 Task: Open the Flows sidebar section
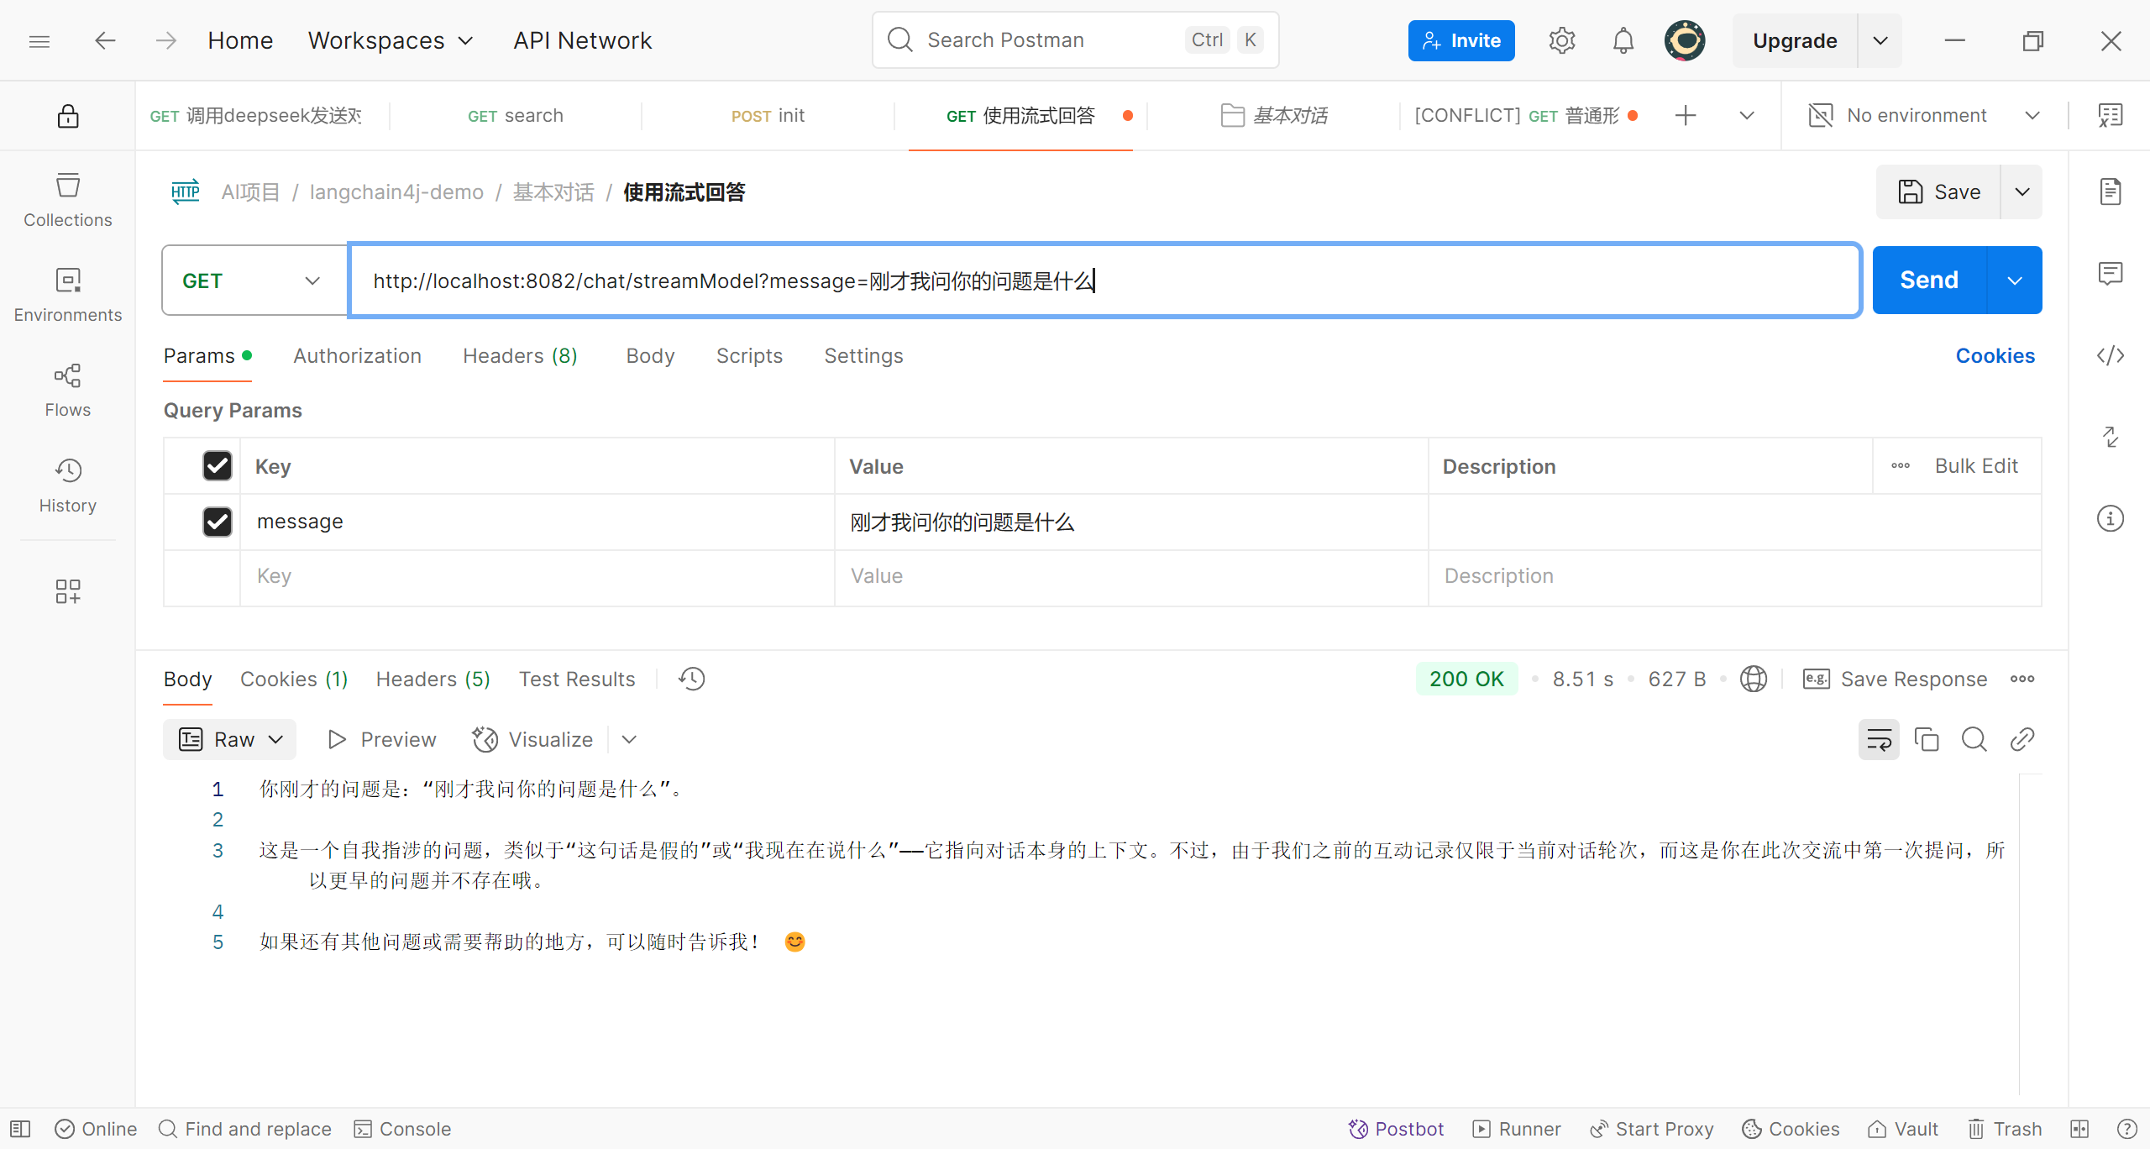tap(67, 390)
